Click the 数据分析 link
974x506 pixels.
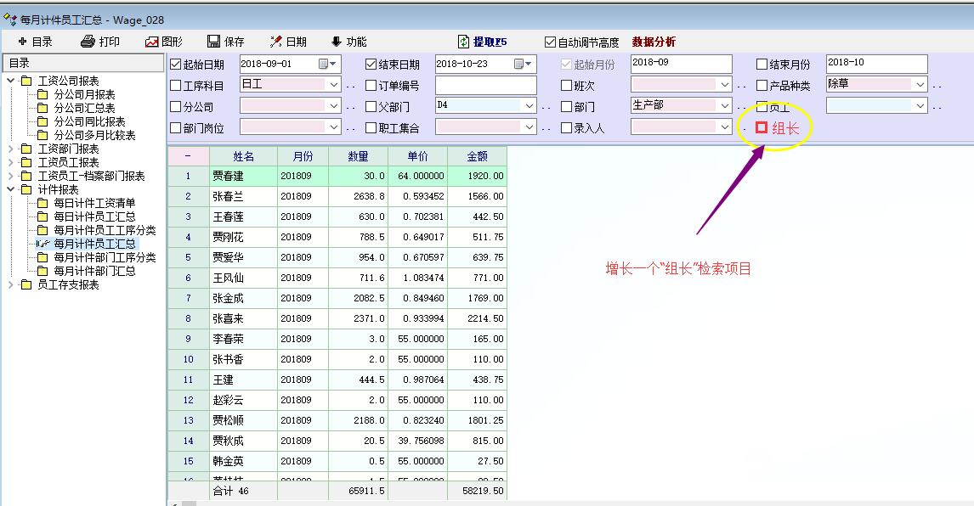point(654,42)
